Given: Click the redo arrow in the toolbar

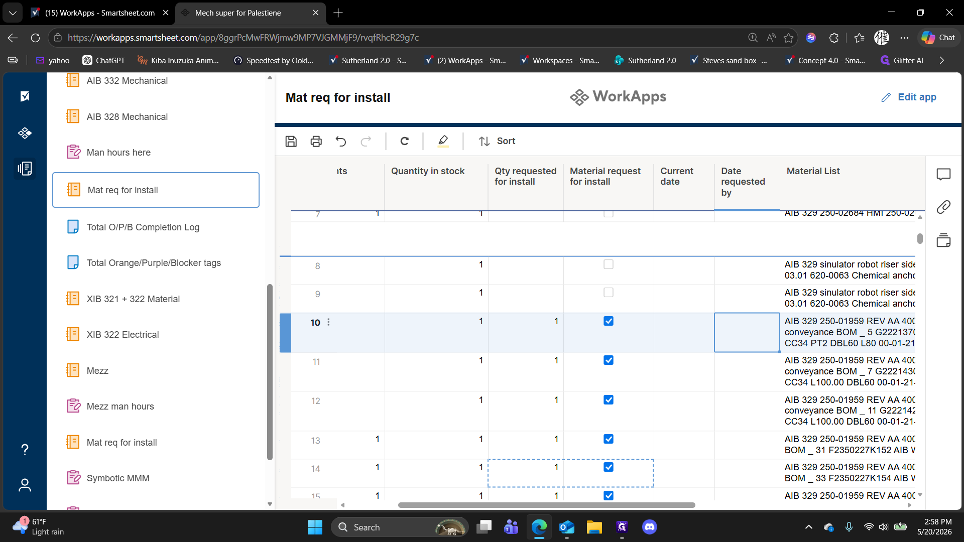Looking at the screenshot, I should 366,141.
